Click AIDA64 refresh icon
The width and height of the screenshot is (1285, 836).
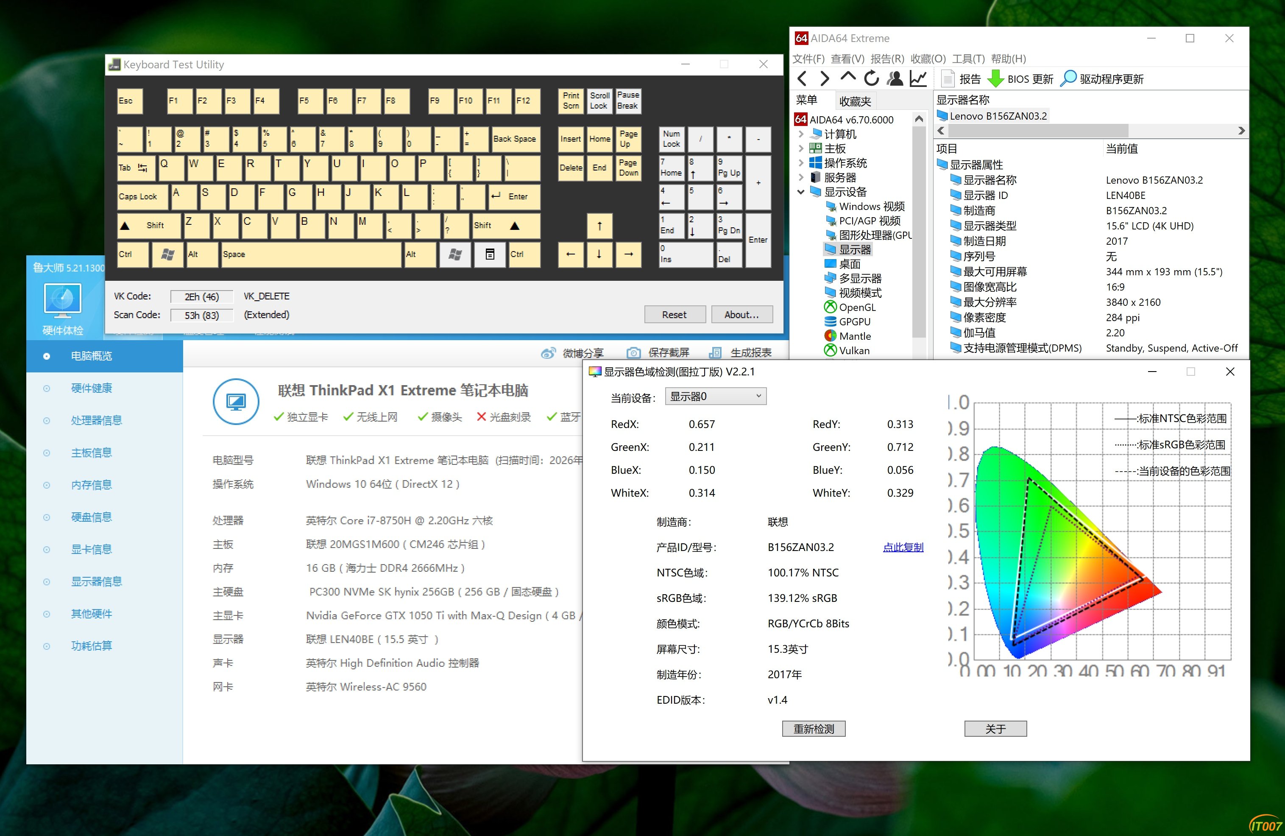point(871,79)
